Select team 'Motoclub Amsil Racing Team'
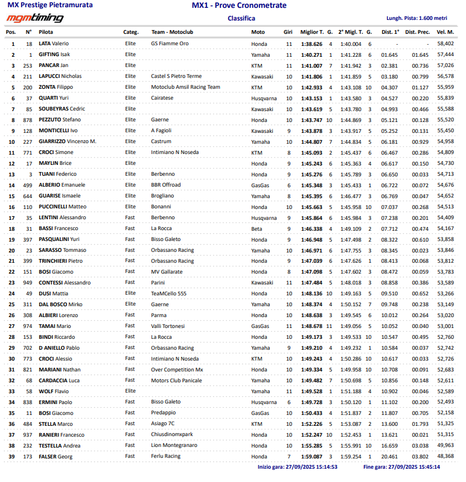 tap(185, 87)
